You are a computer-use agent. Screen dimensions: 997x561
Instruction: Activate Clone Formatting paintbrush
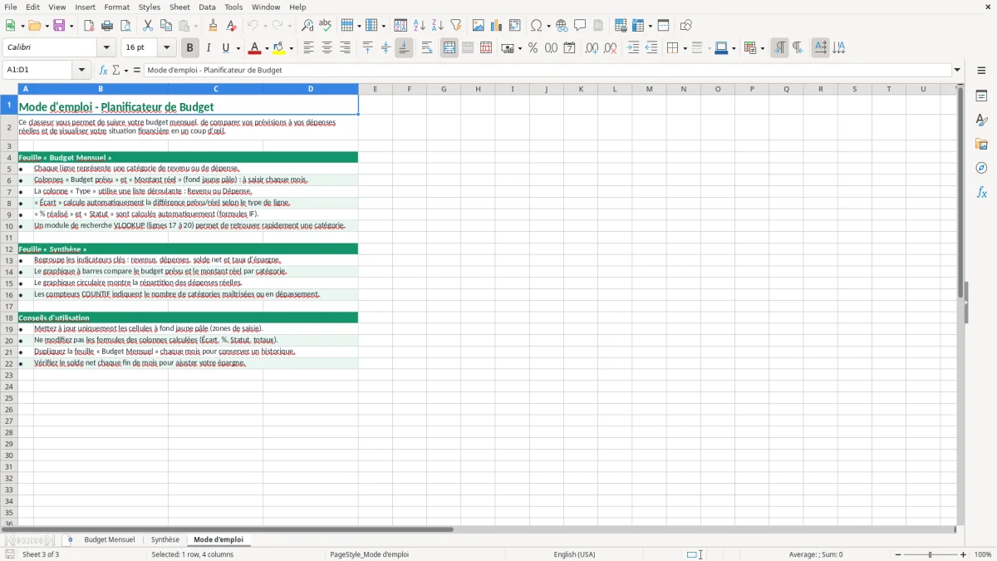214,26
